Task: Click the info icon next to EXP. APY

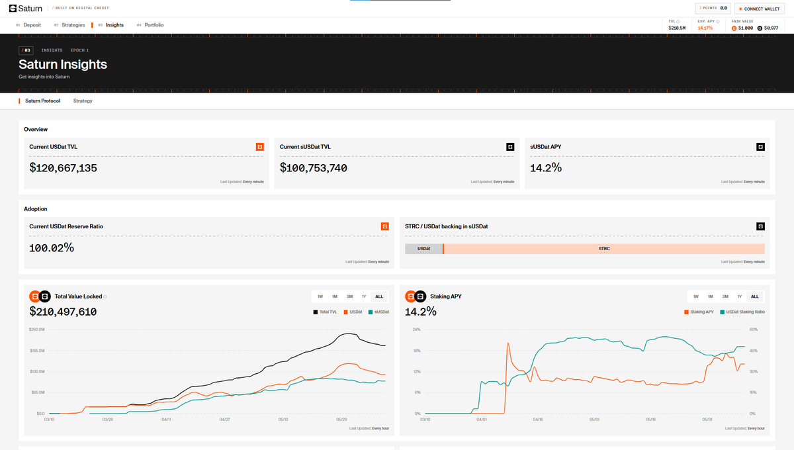Action: [x=718, y=21]
